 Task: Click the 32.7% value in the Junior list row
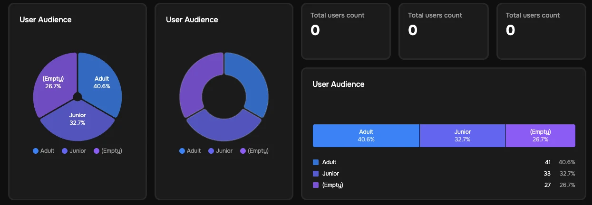(567, 174)
